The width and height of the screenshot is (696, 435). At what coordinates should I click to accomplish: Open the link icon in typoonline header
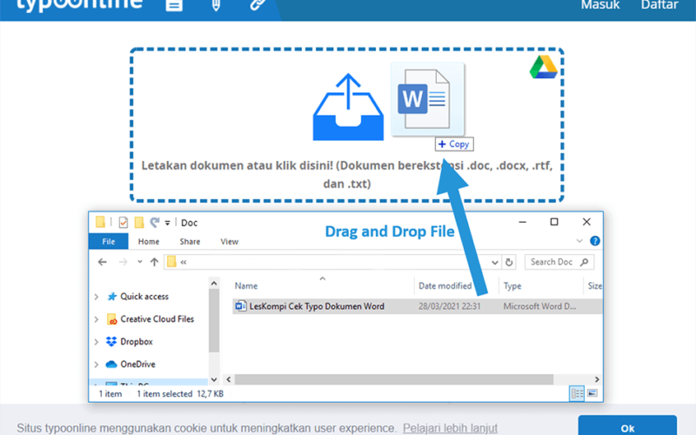pos(258,4)
